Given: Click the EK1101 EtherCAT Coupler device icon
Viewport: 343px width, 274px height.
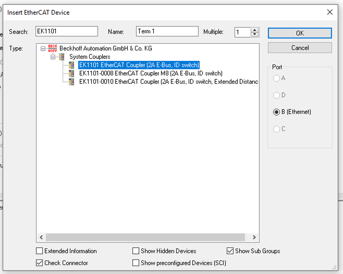Looking at the screenshot, I should pyautogui.click(x=71, y=65).
